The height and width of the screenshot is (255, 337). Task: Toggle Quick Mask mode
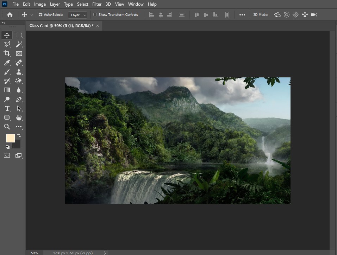click(x=7, y=155)
